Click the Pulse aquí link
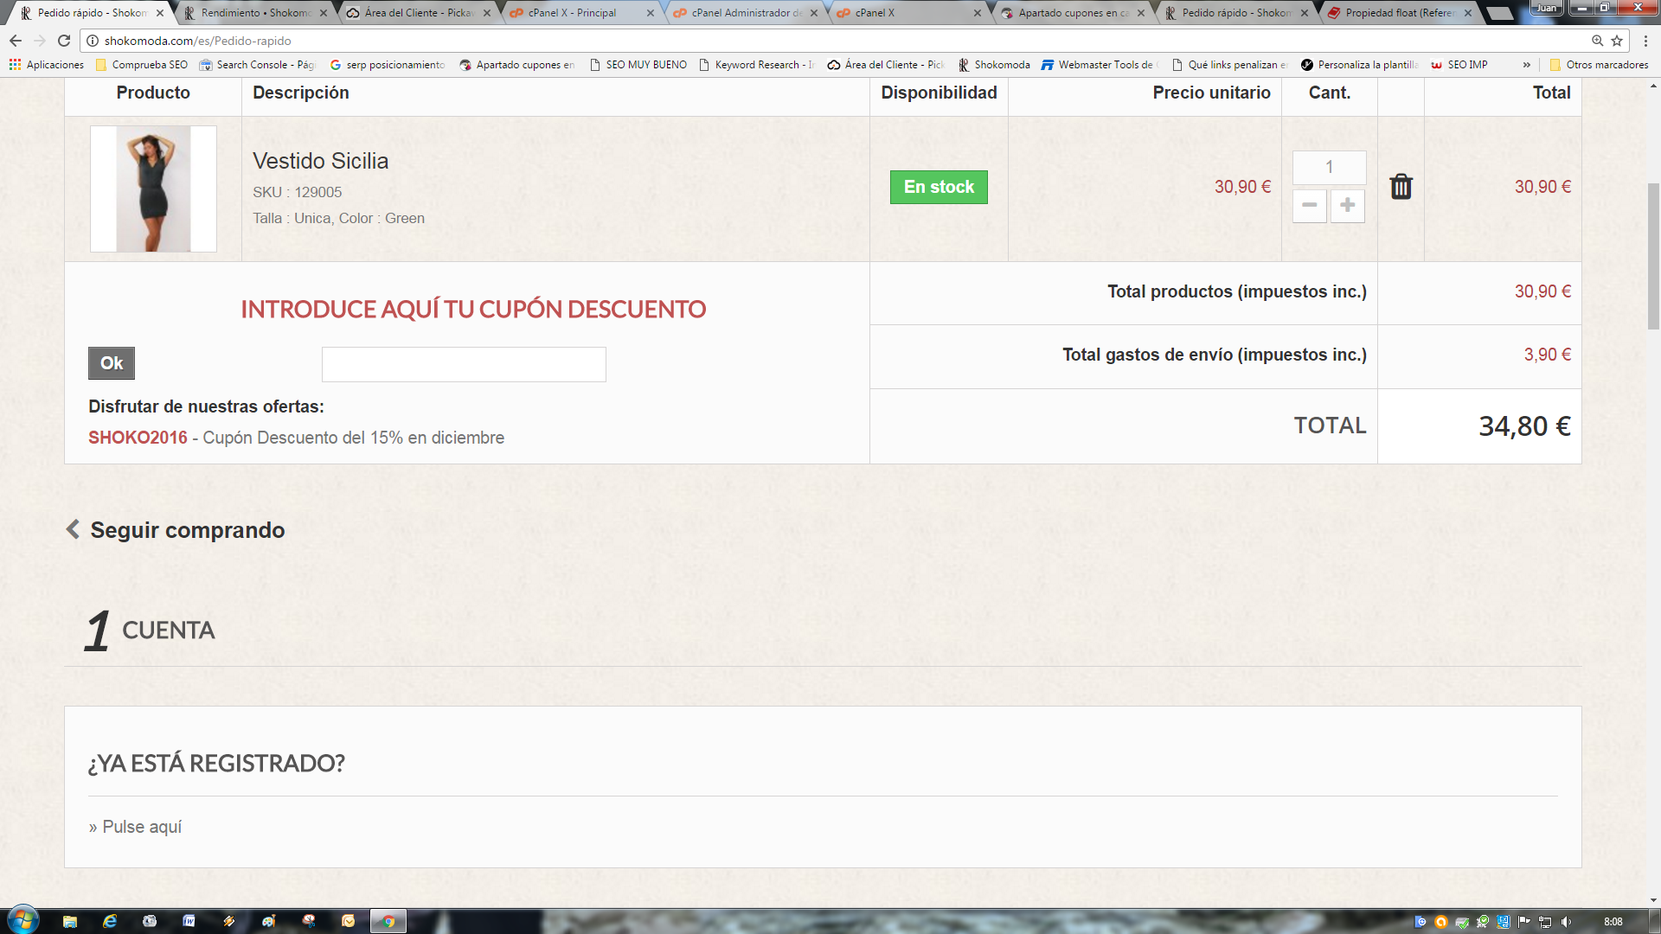This screenshot has height=934, width=1661. click(142, 827)
